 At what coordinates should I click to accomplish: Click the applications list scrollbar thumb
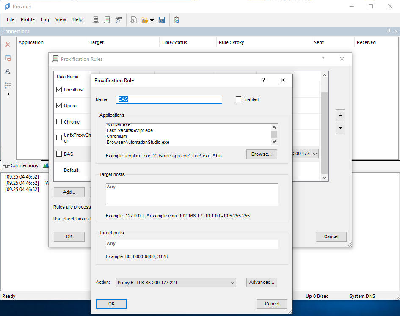click(x=274, y=135)
